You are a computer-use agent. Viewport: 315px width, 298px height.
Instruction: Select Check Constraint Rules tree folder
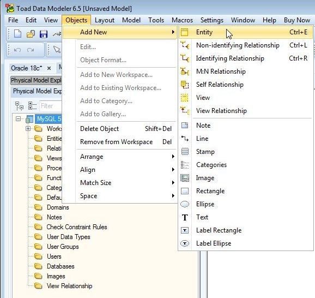coord(77,227)
